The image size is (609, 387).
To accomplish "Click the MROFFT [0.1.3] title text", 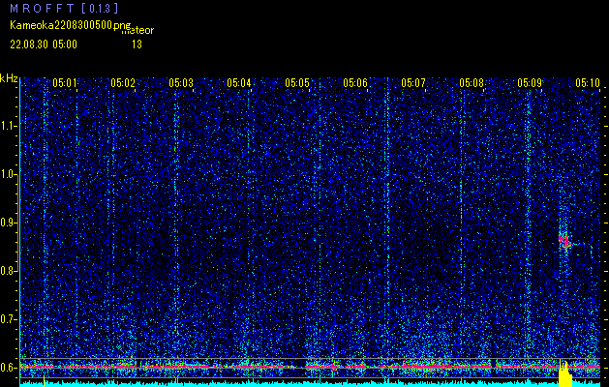I will click(x=64, y=8).
